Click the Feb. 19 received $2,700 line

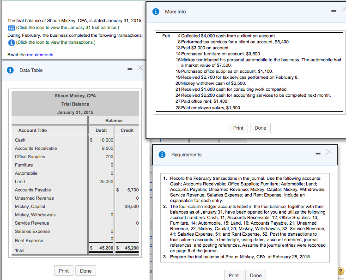coord(237,77)
